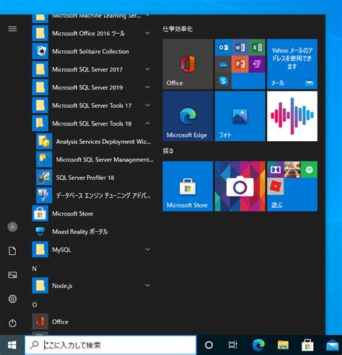Open Settings gear in Start sidebar
Screen dimensions: 342x355
12,299
